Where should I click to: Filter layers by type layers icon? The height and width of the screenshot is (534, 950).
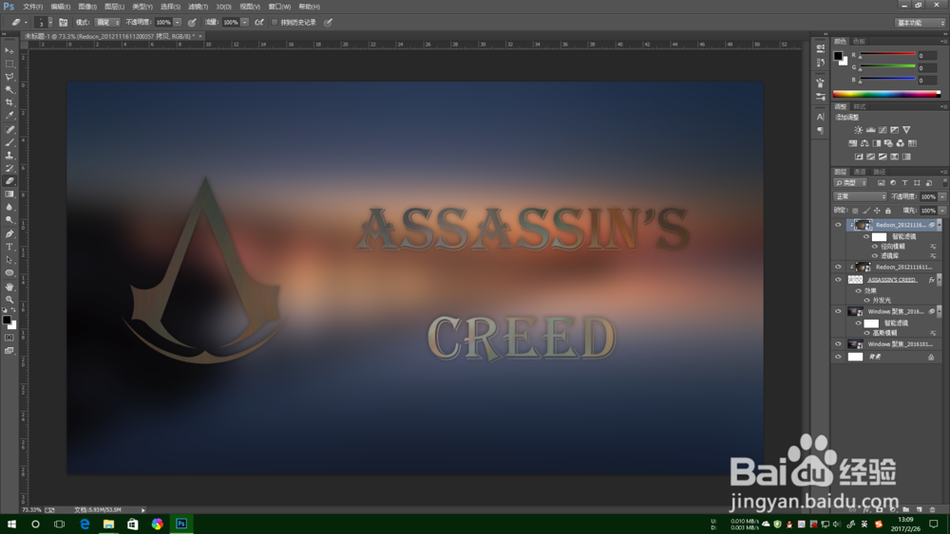904,183
